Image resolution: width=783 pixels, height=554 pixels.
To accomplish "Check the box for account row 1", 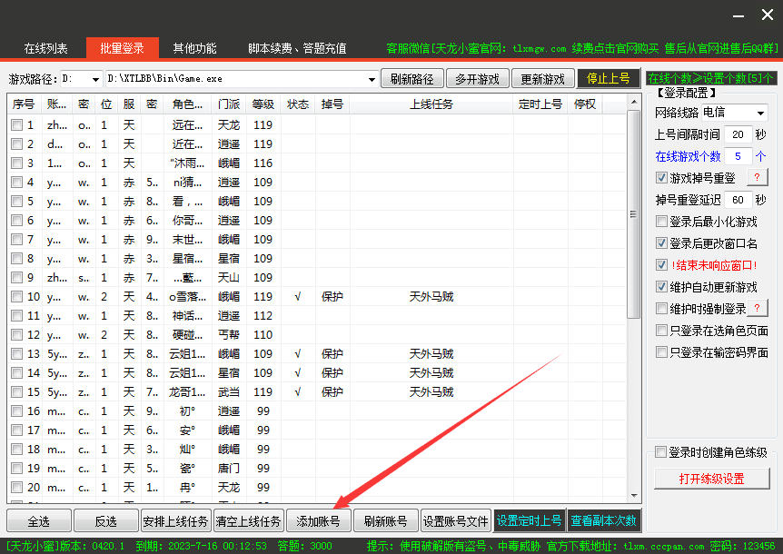I will point(17,124).
